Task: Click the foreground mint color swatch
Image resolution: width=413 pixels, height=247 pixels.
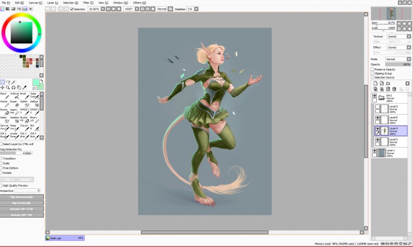Action: tap(36, 82)
